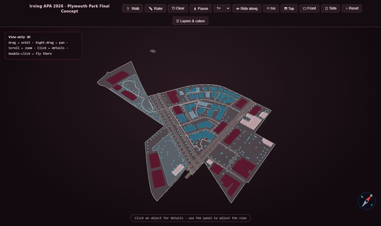Image resolution: width=381 pixels, height=226 pixels.
Task: Click the small gray floating object above the map
Action: pyautogui.click(x=153, y=51)
